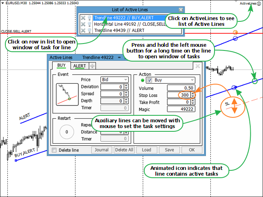
Task: Delete Trendline 49439 row with its X icon
Action: pos(83,30)
